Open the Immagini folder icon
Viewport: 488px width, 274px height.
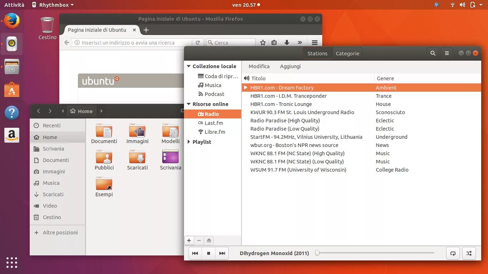pyautogui.click(x=137, y=134)
